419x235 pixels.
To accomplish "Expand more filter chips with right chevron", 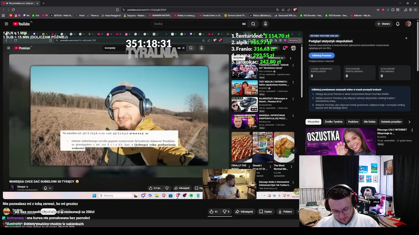I will (x=409, y=122).
